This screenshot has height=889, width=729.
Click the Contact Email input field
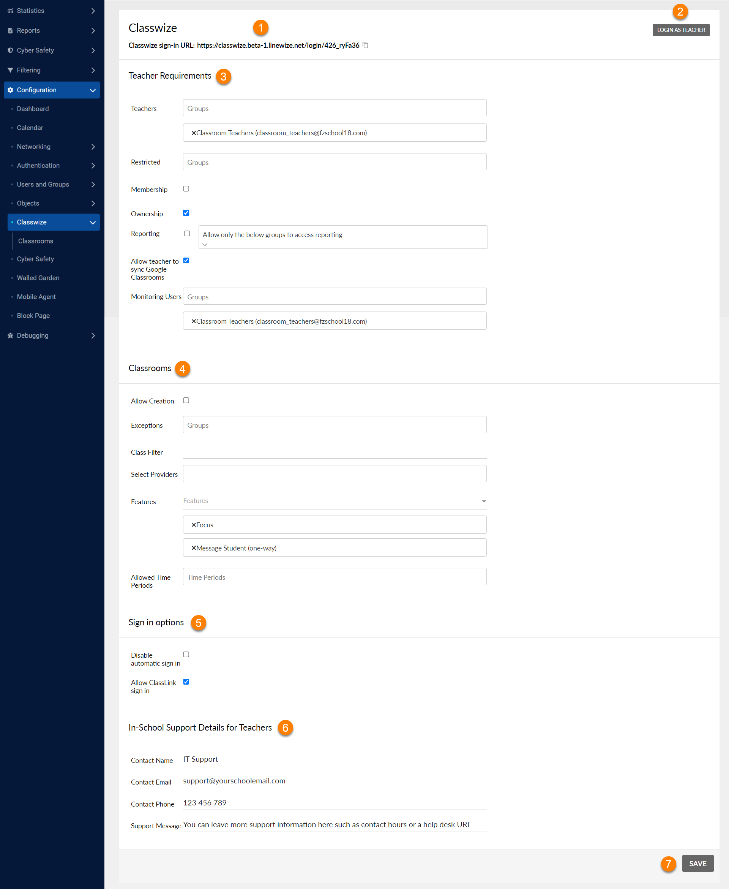[334, 781]
